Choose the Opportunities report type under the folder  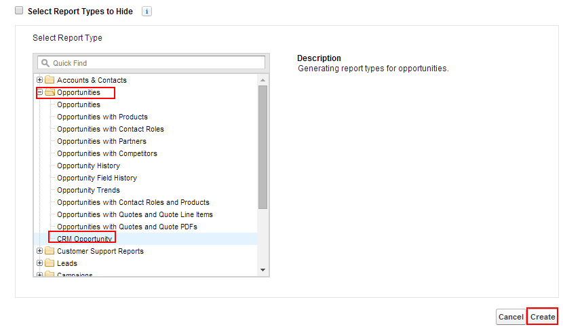[x=79, y=104]
